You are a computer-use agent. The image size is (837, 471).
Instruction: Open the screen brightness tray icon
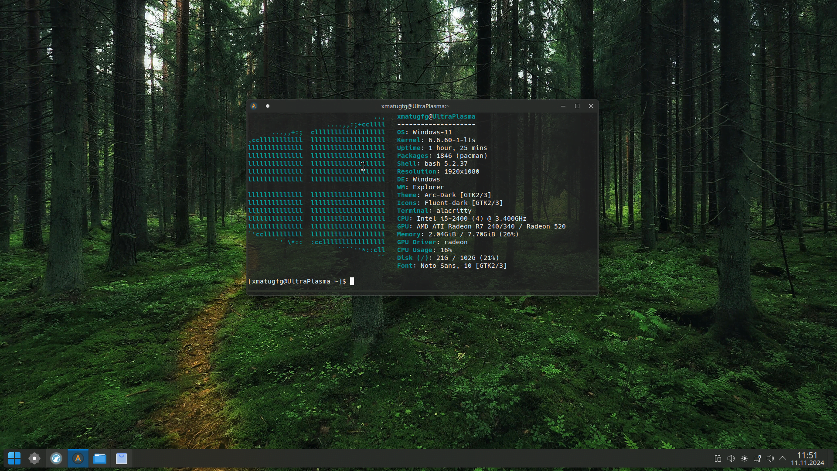click(x=744, y=458)
